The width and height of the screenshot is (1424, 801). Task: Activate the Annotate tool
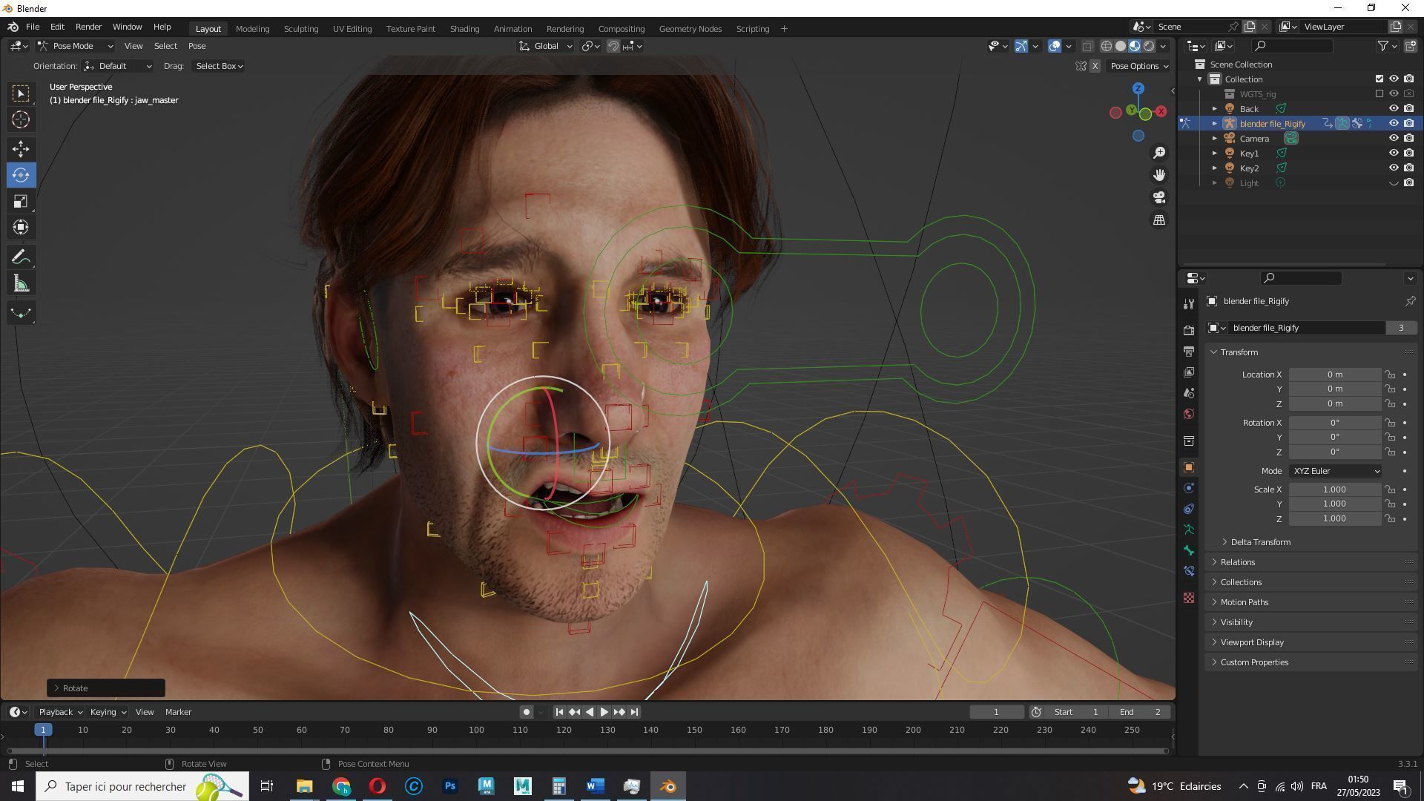(x=20, y=257)
